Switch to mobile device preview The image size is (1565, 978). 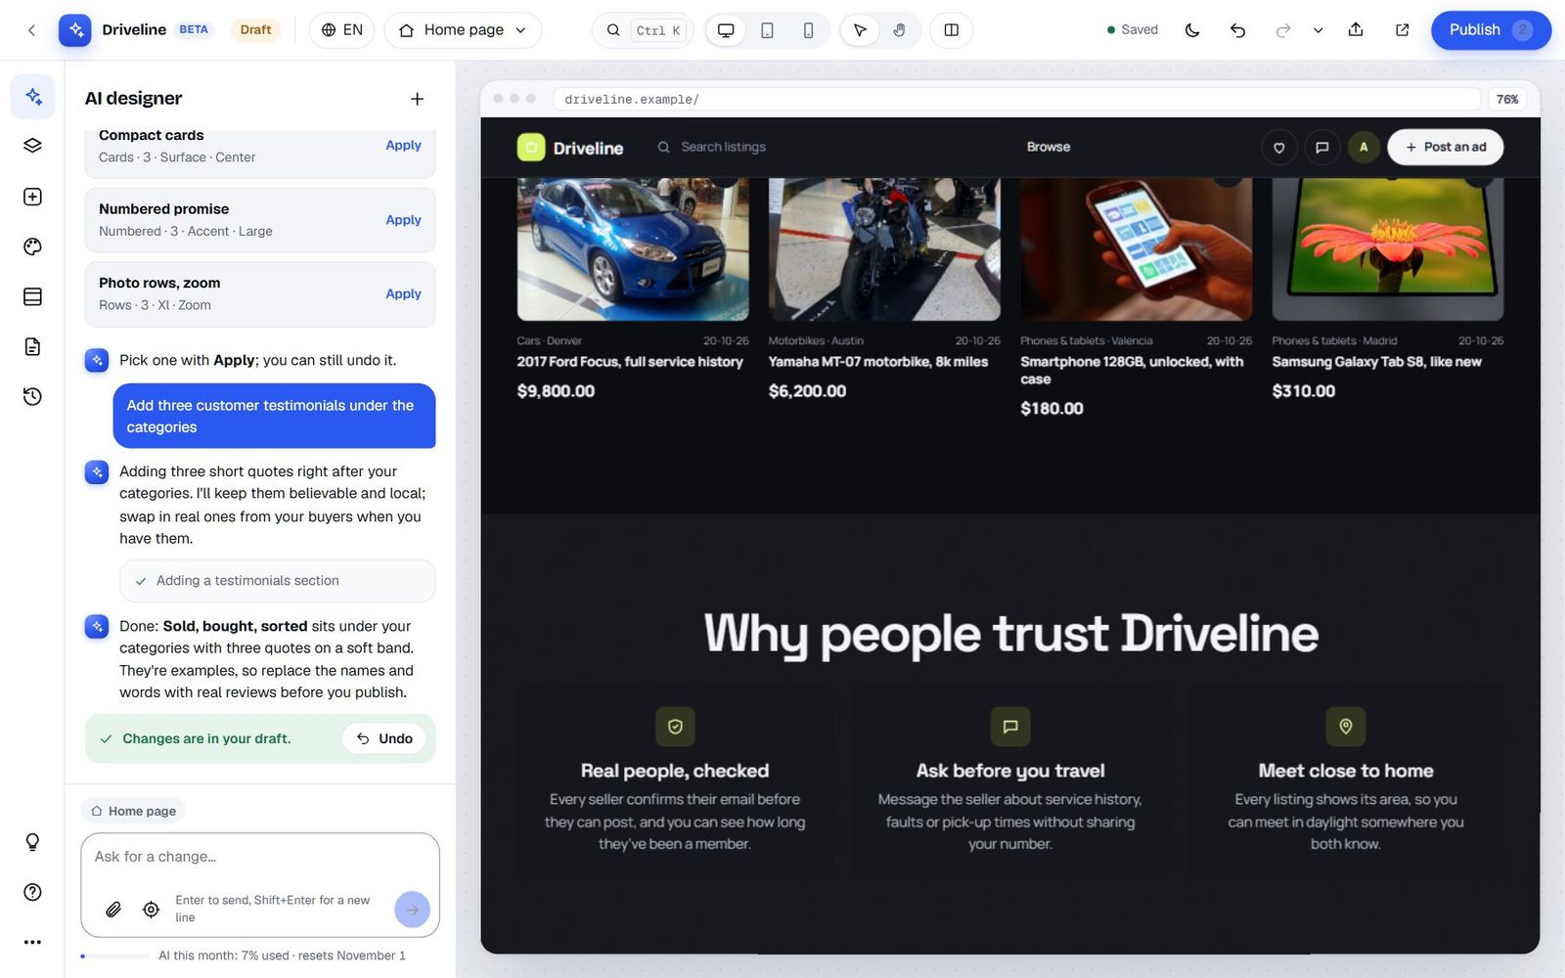coord(808,30)
